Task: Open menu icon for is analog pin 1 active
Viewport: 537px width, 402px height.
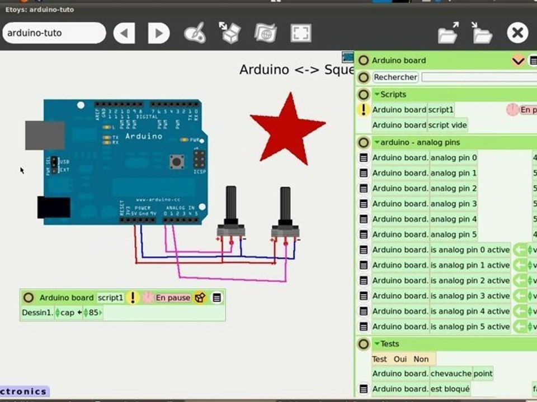Action: pyautogui.click(x=364, y=265)
